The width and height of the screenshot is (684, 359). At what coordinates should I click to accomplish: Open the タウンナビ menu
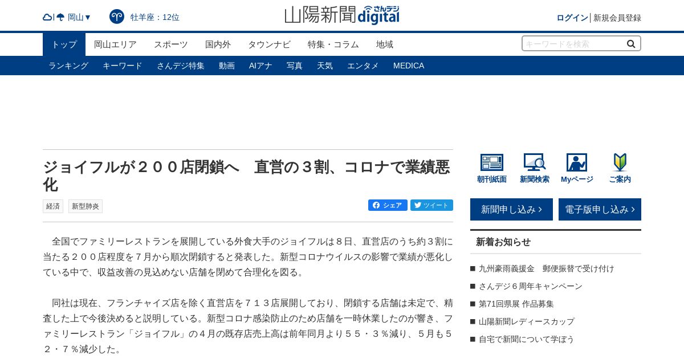pos(269,44)
